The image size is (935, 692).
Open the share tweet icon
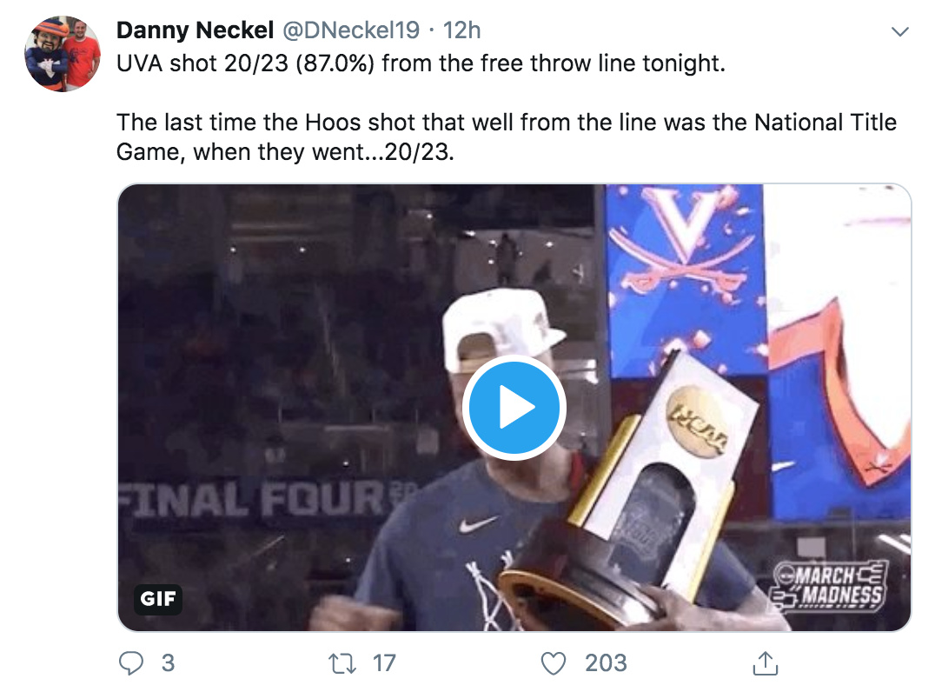(x=764, y=663)
